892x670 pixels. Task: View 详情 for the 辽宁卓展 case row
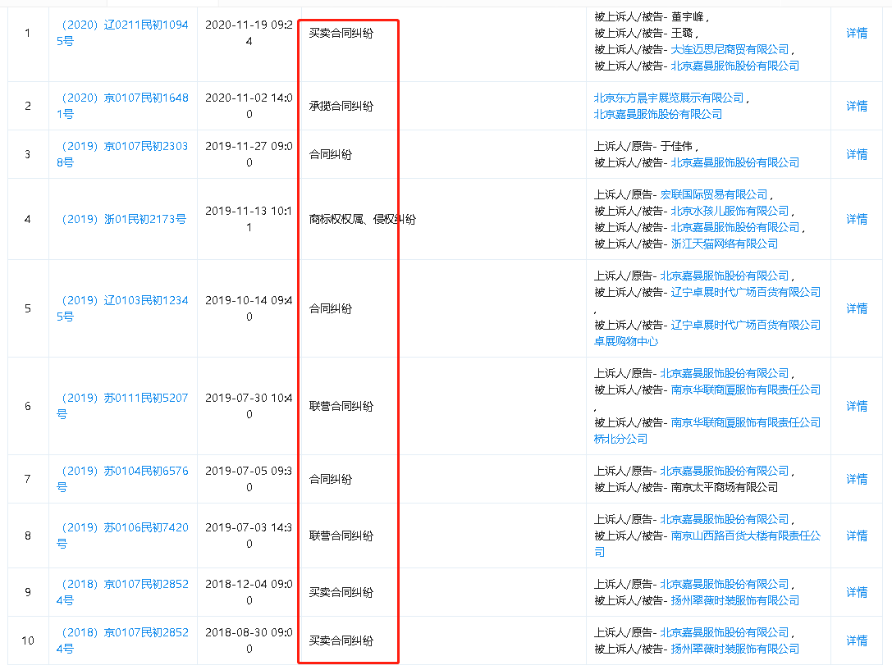(x=857, y=308)
